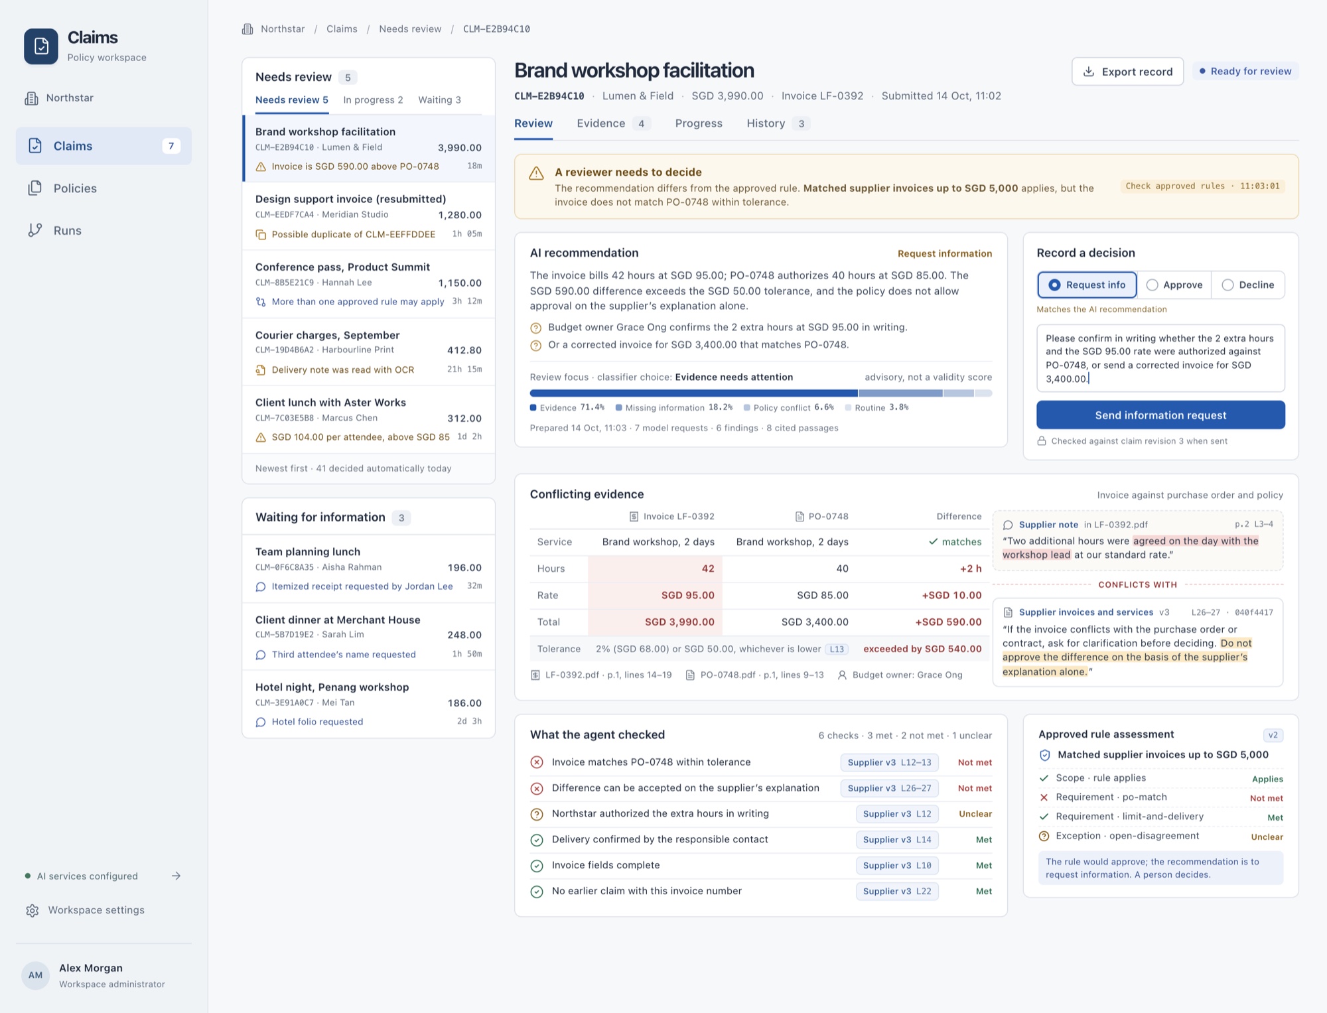The width and height of the screenshot is (1327, 1013).
Task: Open the Design support invoice (resubmitted) claim
Action: [369, 216]
